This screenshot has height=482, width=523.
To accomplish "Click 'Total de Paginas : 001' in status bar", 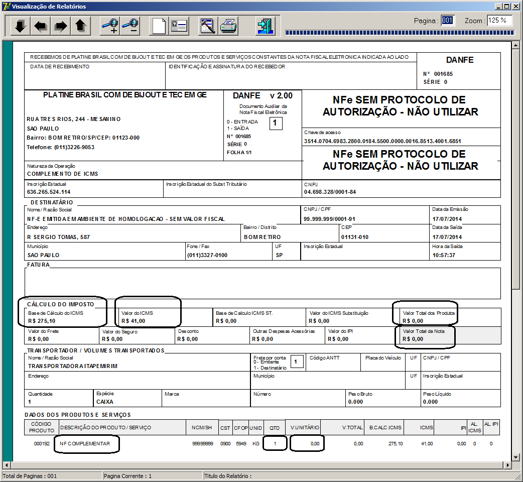I will point(30,476).
